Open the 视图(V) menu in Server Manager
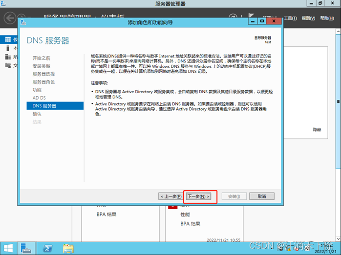Viewport: 341px width, 255px height. click(308, 18)
